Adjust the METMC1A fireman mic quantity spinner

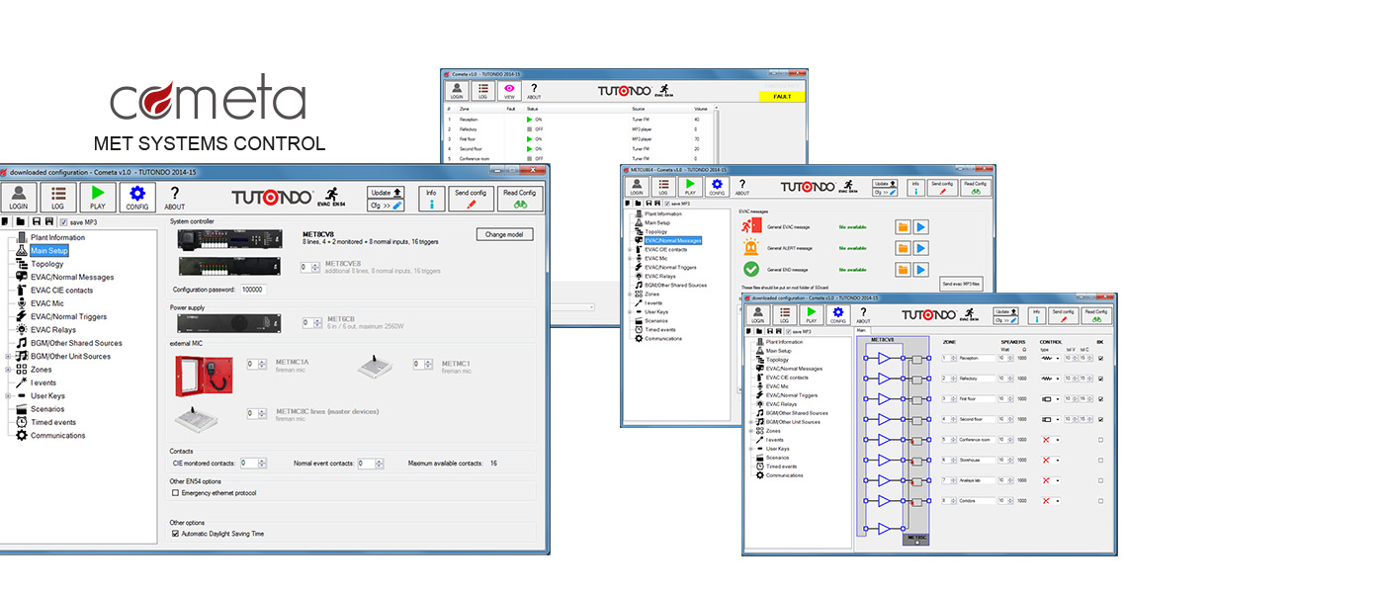tap(256, 363)
